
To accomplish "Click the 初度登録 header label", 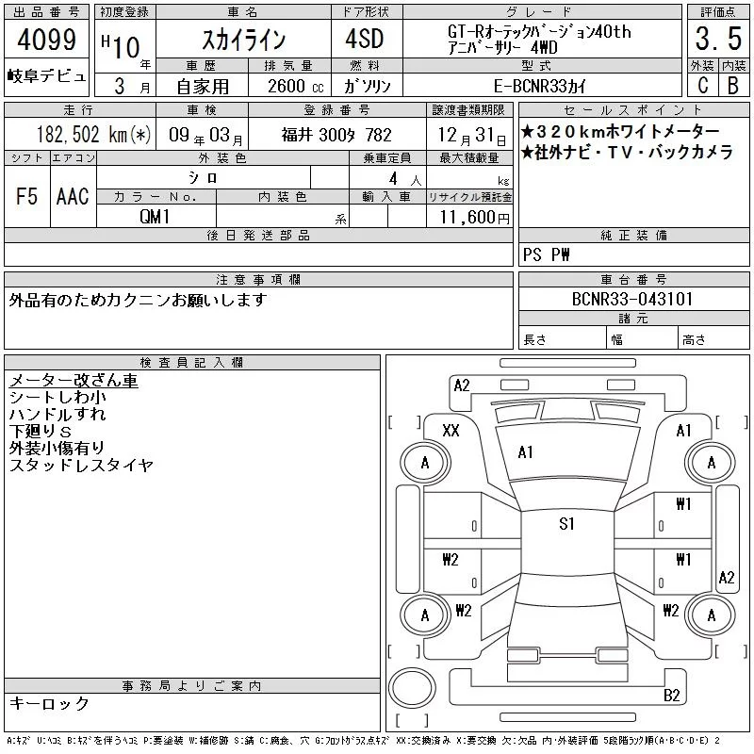I will point(124,12).
